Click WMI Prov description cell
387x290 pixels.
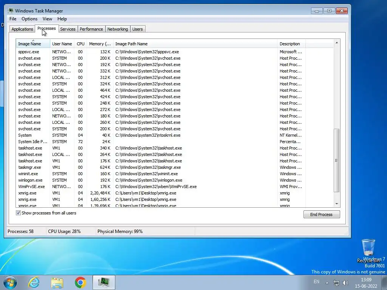291,187
